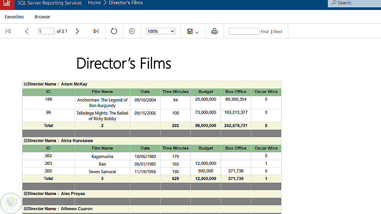This screenshot has height=214, width=381.
Task: Go to Home breadcrumb link
Action: (x=94, y=3)
